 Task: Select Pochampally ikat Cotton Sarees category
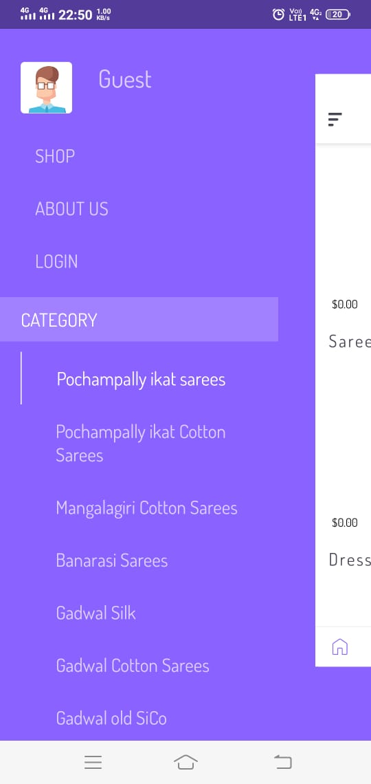click(141, 444)
